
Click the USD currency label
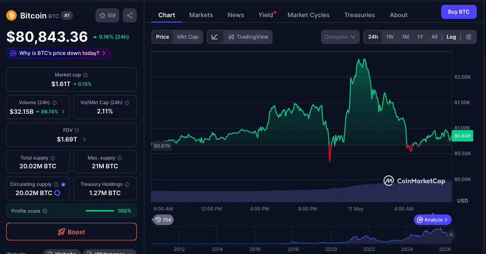pyautogui.click(x=462, y=201)
